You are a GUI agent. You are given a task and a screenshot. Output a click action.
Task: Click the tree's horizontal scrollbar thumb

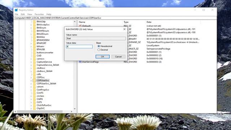click(x=40, y=112)
